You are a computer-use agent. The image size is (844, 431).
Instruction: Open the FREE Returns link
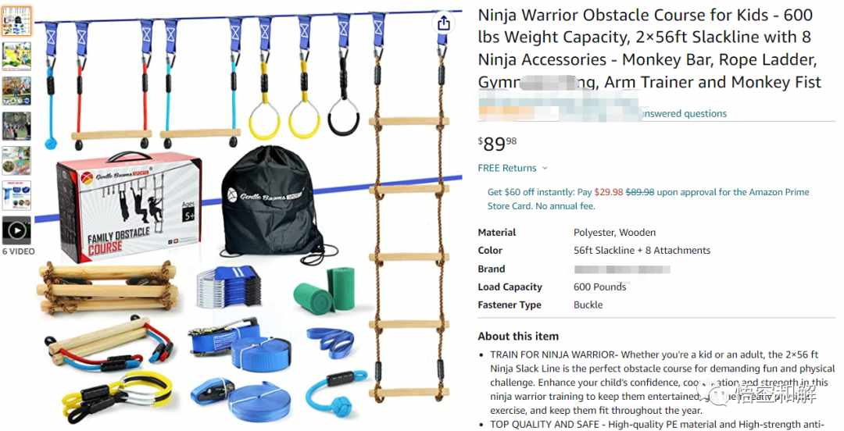(x=507, y=168)
